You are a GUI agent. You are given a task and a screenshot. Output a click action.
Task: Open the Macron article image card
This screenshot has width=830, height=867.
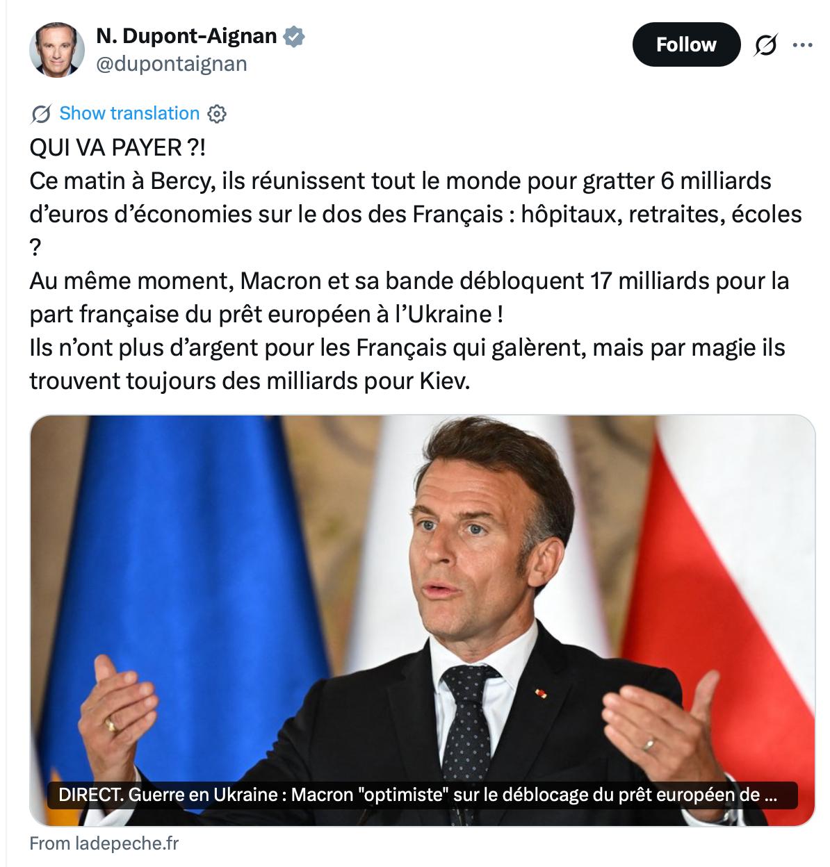tap(422, 620)
